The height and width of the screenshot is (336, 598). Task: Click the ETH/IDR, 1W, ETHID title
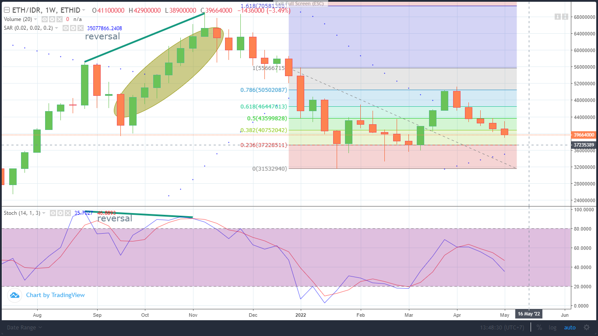point(46,10)
